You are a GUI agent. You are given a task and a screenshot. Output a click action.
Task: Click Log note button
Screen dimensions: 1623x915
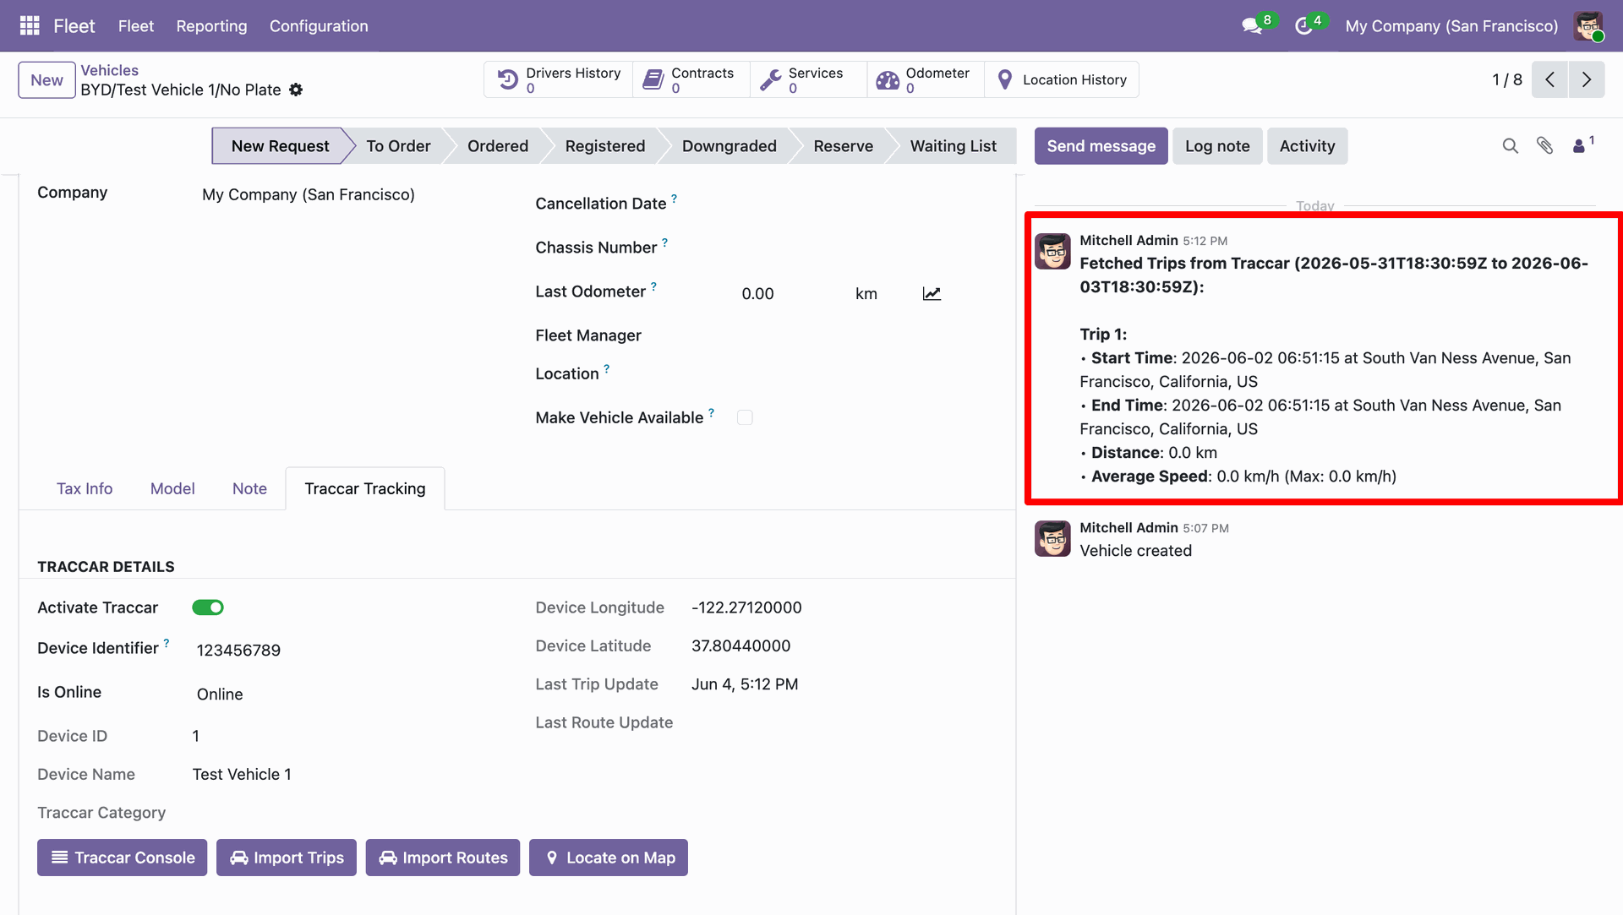tap(1217, 146)
